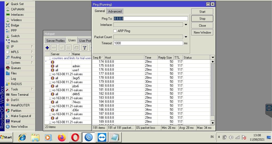Click scroll down arrow in ping results
Image resolution: width=272 pixels, height=144 pixels.
click(x=213, y=123)
